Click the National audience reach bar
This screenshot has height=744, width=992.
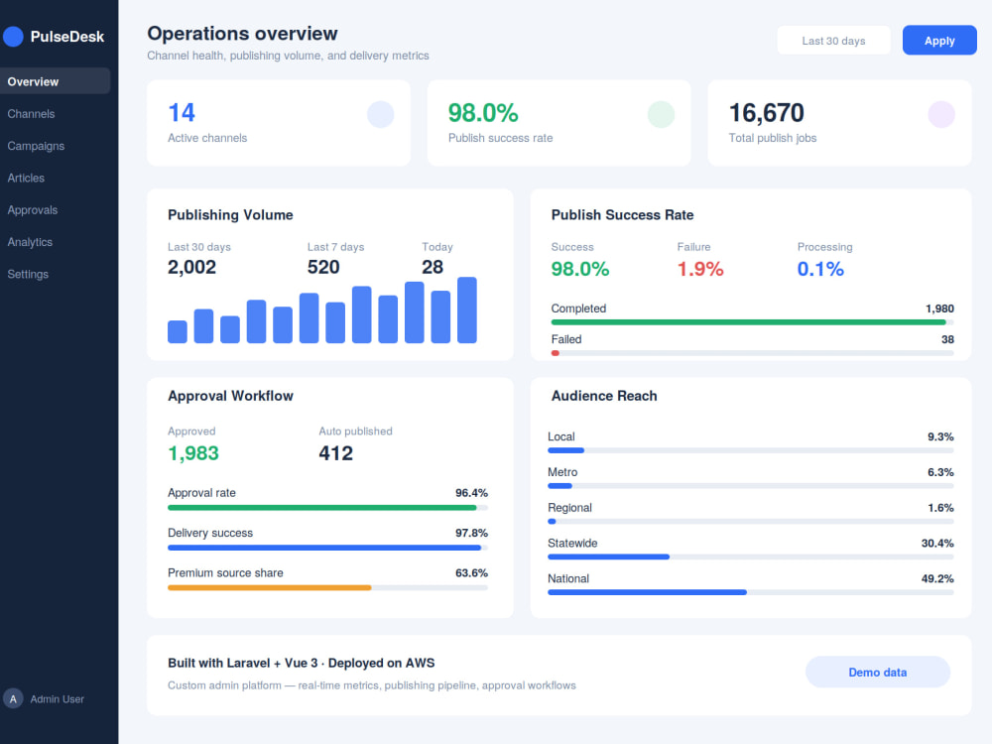coord(750,592)
